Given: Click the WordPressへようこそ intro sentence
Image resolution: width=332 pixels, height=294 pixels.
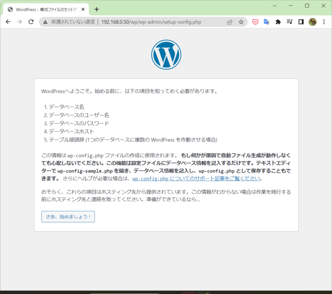Looking at the screenshot, I should point(129,91).
